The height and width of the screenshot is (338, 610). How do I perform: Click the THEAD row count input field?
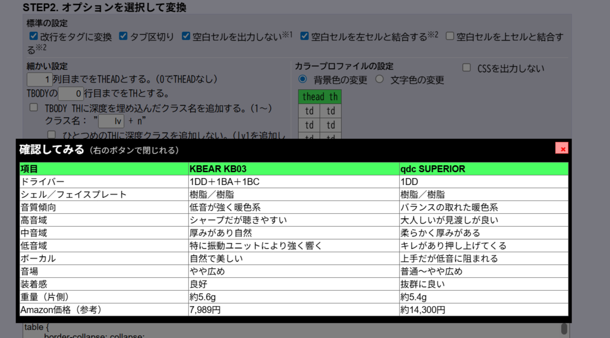39,80
